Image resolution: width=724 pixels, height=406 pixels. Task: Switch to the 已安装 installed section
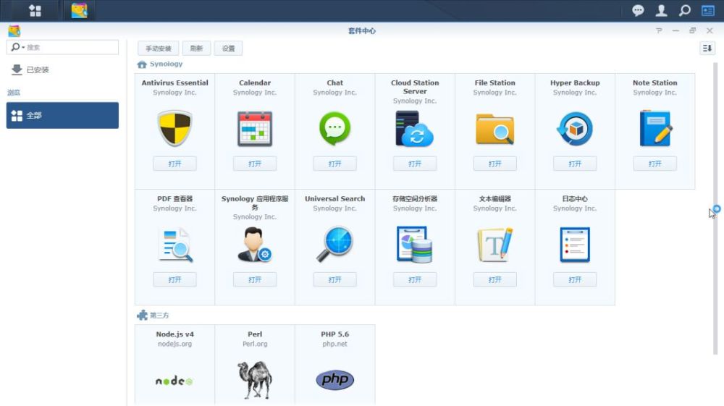(x=38, y=70)
